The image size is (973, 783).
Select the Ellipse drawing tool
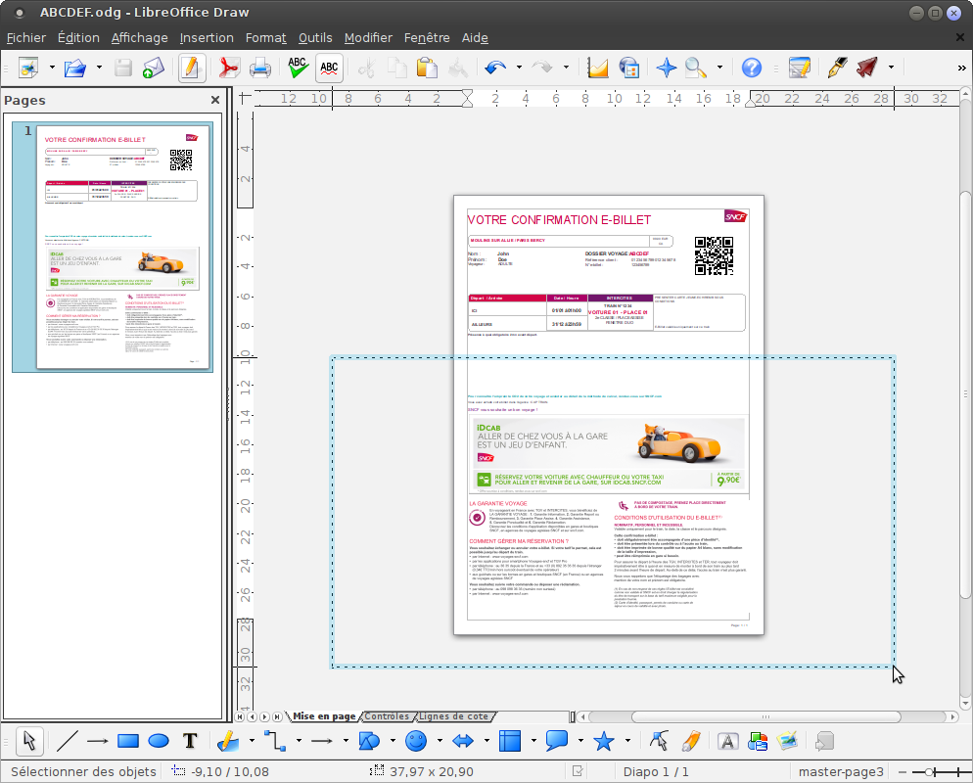pos(159,741)
